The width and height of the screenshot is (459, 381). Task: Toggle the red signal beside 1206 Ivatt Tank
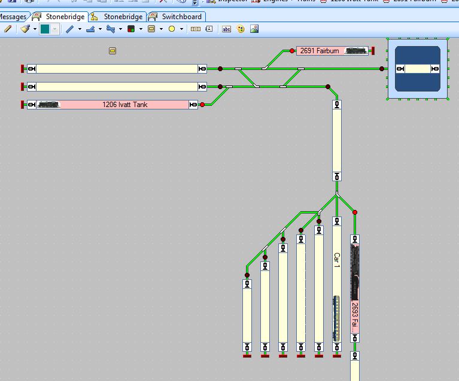pyautogui.click(x=202, y=105)
